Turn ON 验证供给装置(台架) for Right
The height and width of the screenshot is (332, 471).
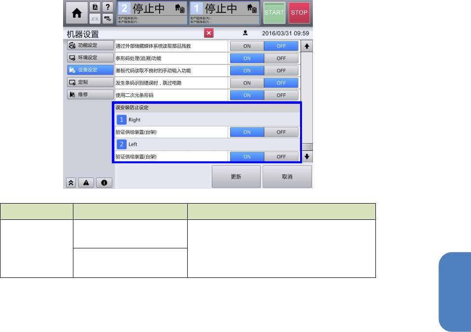pyautogui.click(x=247, y=132)
